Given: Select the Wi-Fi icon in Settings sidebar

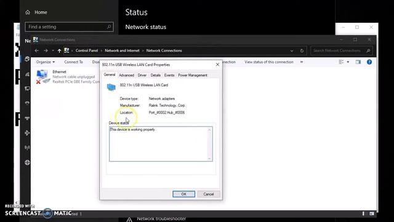Looking at the screenshot, I should [x=27, y=74].
